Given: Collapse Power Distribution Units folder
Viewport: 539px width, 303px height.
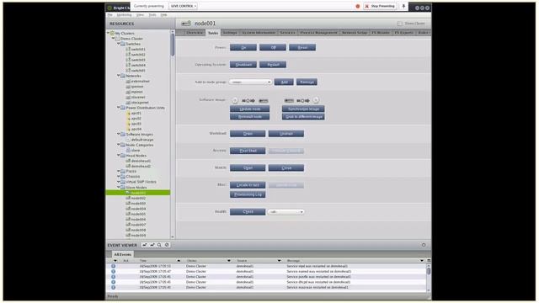Looking at the screenshot, I should tap(119, 108).
